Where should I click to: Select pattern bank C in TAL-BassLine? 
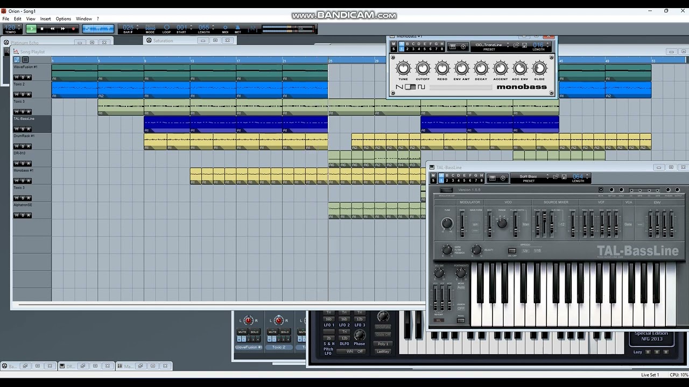453,175
